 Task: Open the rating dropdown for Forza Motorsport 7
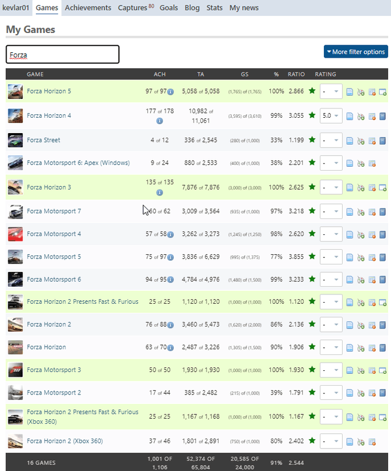[x=331, y=211]
